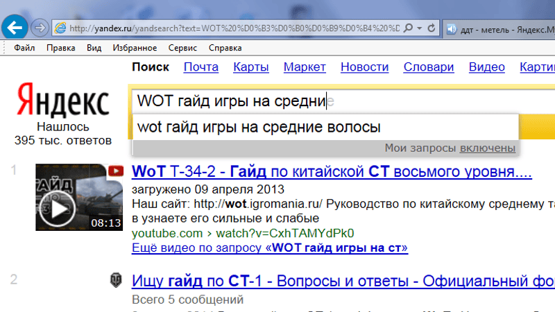Open the Сервис menu
The image size is (555, 312).
pos(182,48)
